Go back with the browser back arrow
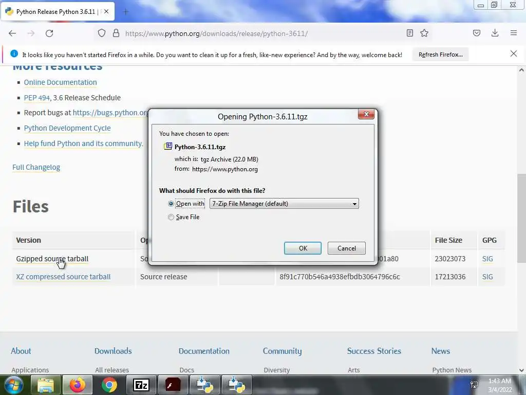This screenshot has height=395, width=526. [x=12, y=33]
